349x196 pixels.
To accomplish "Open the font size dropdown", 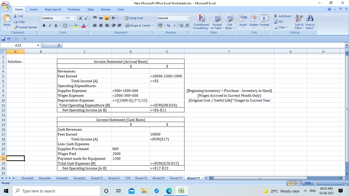I will point(75,18).
